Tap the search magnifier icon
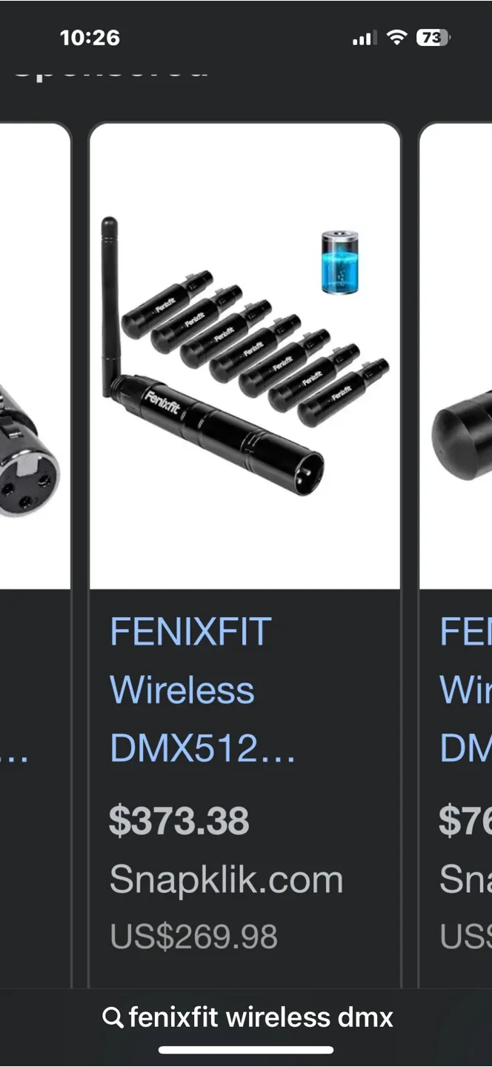Image resolution: width=492 pixels, height=1067 pixels. 113,1017
